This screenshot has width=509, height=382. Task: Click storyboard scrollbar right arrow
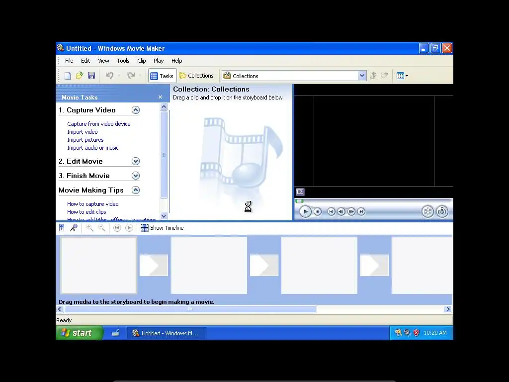448,309
